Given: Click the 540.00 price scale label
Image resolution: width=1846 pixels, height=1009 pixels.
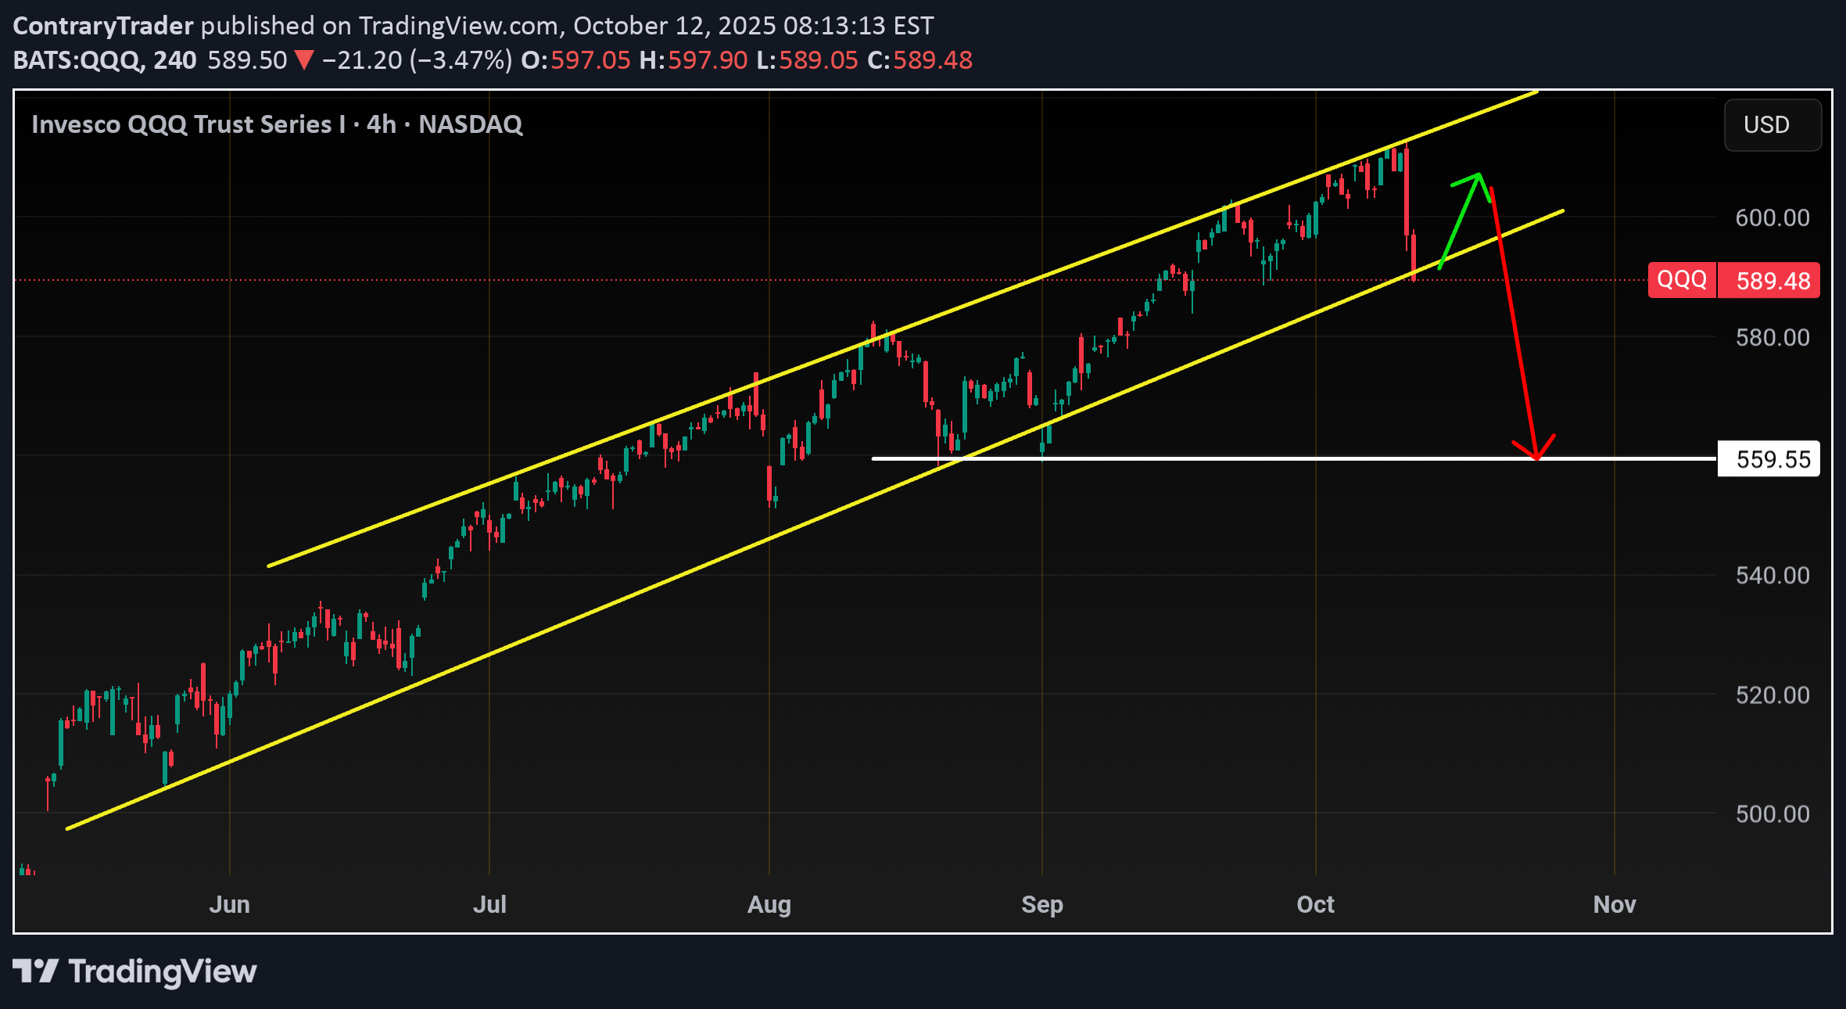Looking at the screenshot, I should point(1772,576).
